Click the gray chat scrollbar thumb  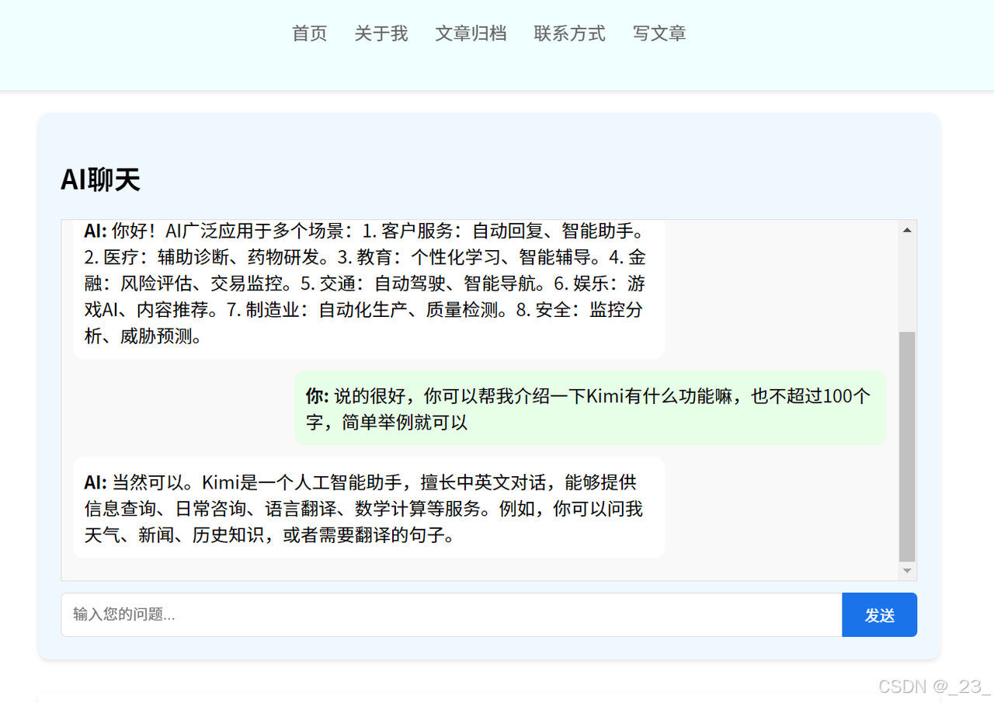pyautogui.click(x=906, y=447)
